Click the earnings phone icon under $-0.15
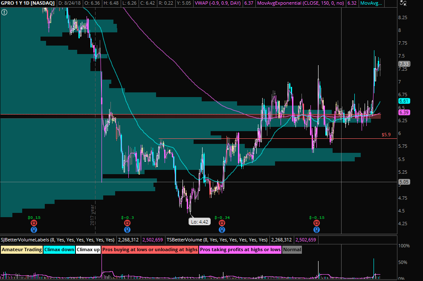This screenshot has height=281, width=423. (x=316, y=223)
